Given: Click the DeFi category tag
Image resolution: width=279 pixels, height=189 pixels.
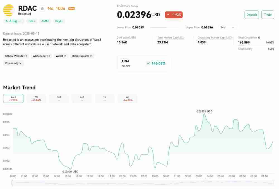Looking at the screenshot, I should [32, 21].
